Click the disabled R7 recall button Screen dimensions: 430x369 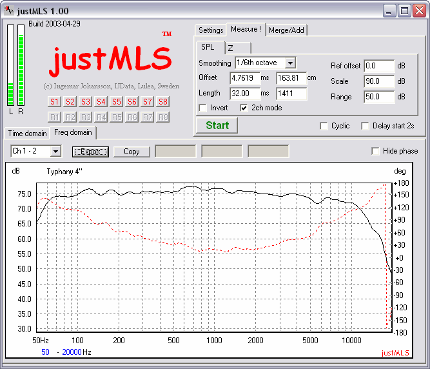(x=147, y=117)
